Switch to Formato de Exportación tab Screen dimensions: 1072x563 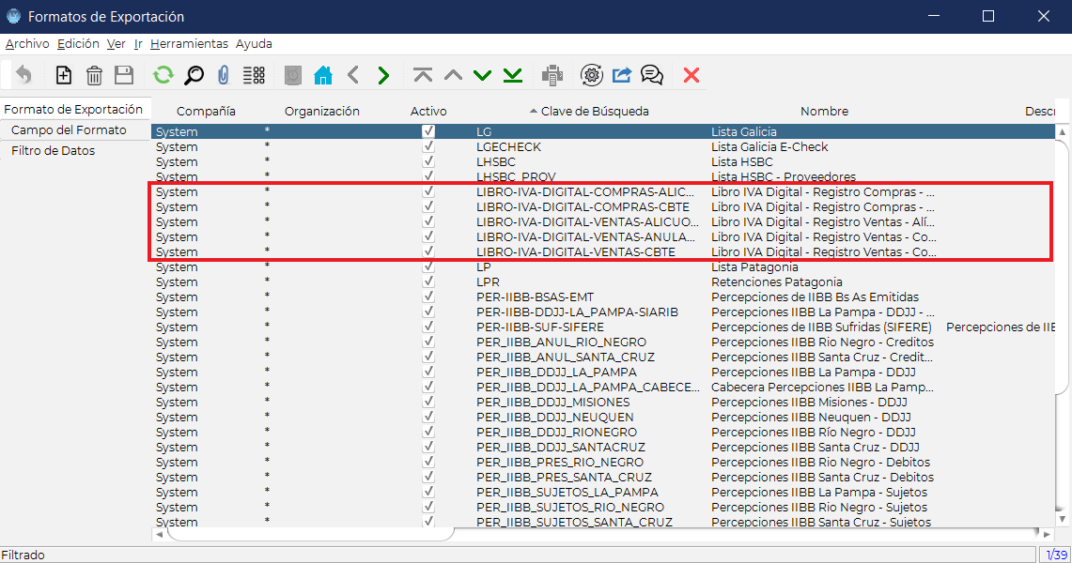point(74,109)
